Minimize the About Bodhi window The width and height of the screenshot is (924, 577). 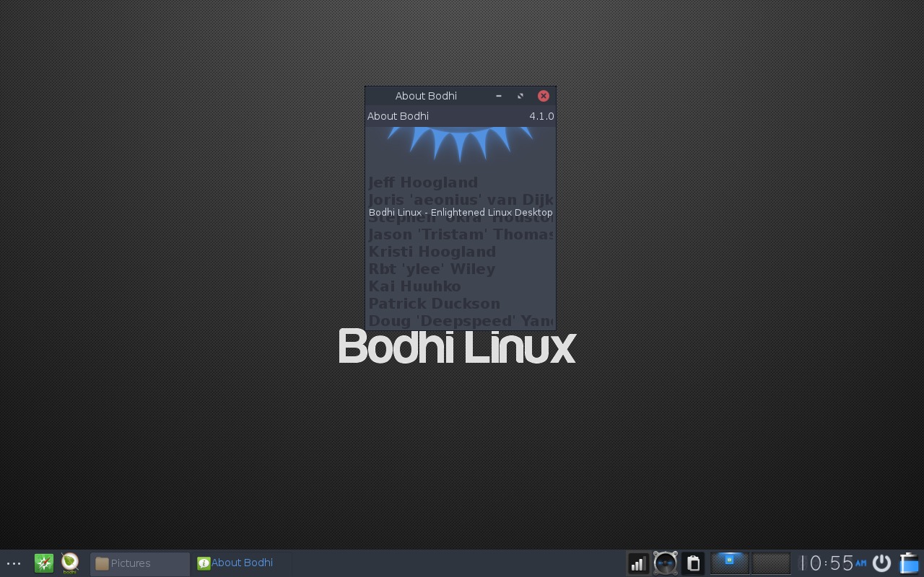pos(499,96)
